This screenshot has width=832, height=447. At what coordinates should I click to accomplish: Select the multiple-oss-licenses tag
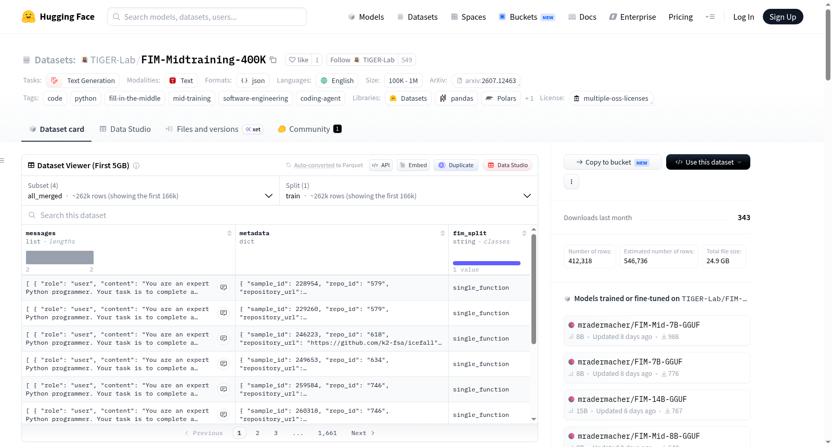pyautogui.click(x=612, y=98)
